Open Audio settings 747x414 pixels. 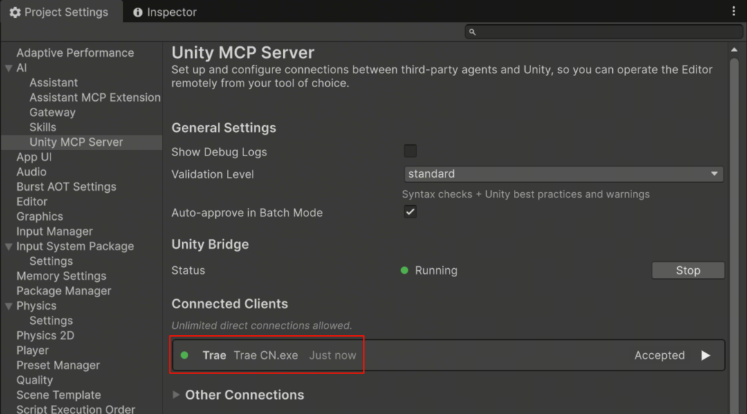[x=31, y=172]
